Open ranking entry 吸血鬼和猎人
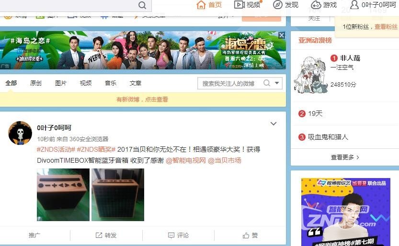 coord(328,137)
